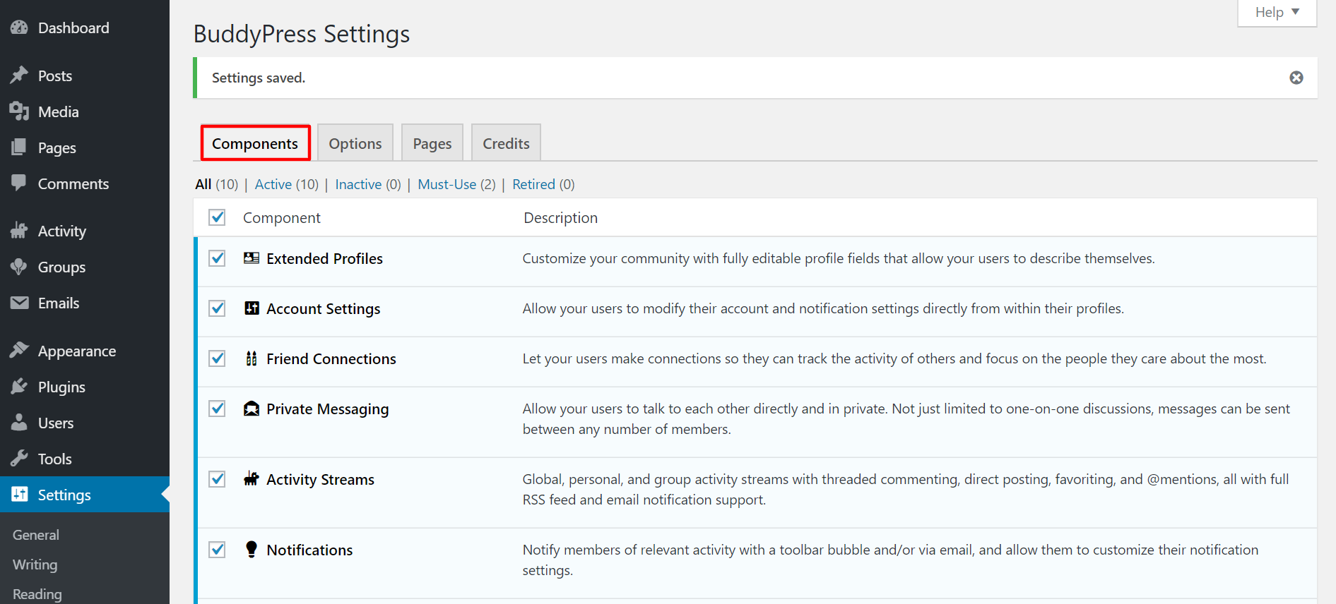
Task: Click the Pages icon in sidebar
Action: [x=19, y=147]
